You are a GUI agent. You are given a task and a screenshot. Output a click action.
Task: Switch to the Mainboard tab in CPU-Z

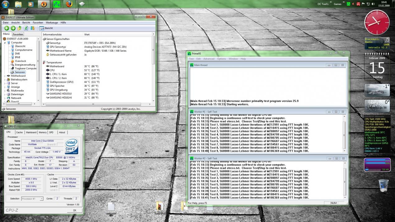(31, 132)
